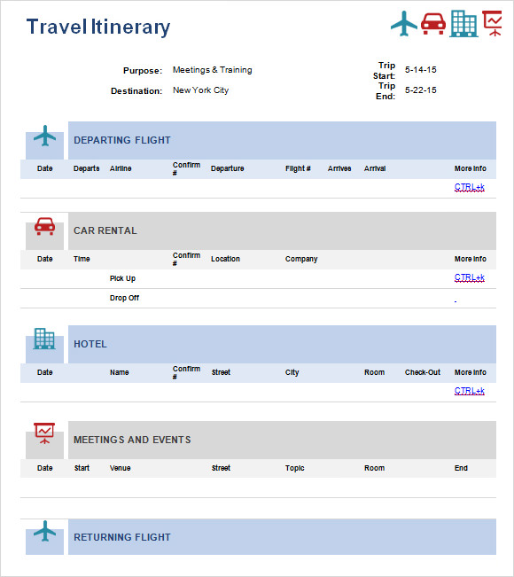
Task: Click the 'Time' column header in Car Rental
Action: pyautogui.click(x=82, y=259)
